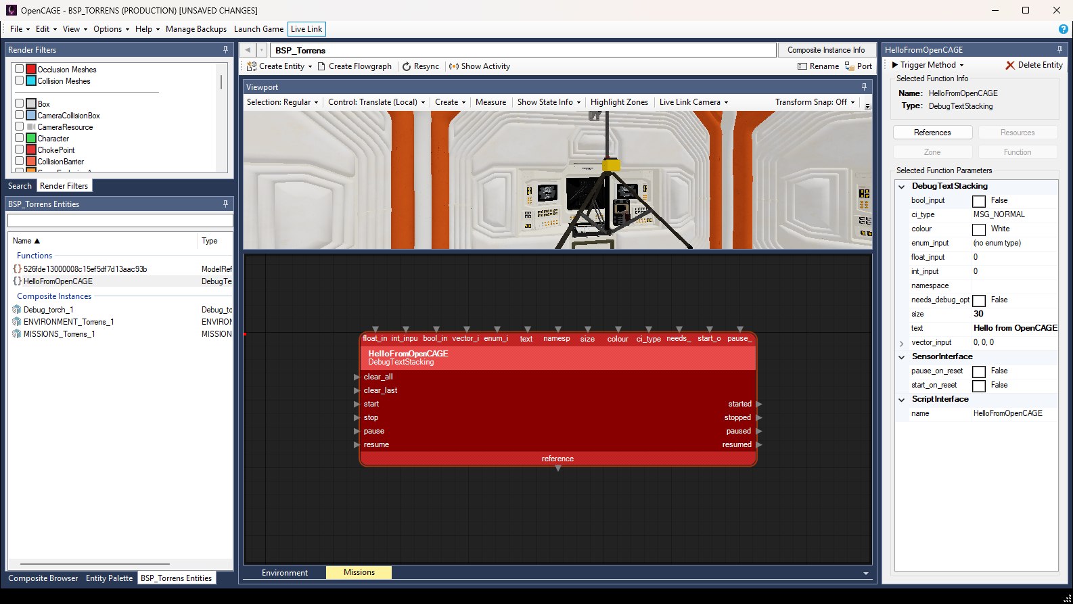
Task: Click the Create Entity icon
Action: pos(251,66)
